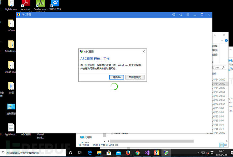
Task: Click the Windows search box
Action: (34, 153)
